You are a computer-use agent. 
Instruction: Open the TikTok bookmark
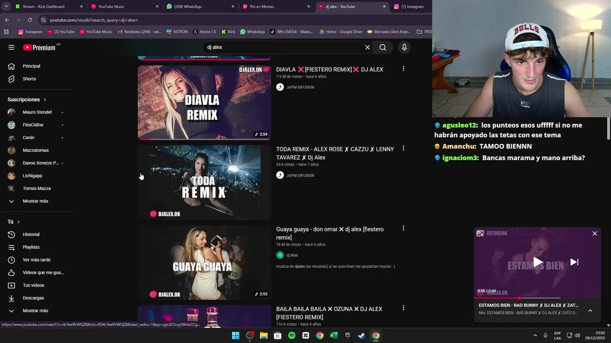coord(292,32)
